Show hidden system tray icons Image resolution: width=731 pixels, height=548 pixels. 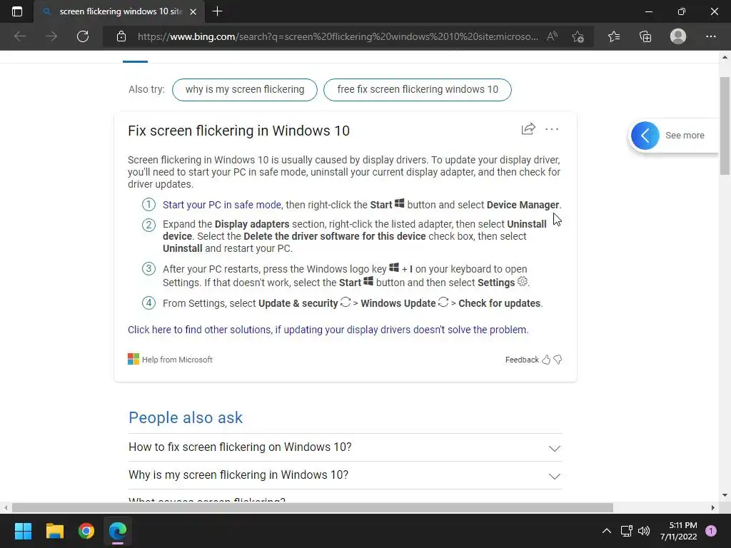tap(607, 531)
